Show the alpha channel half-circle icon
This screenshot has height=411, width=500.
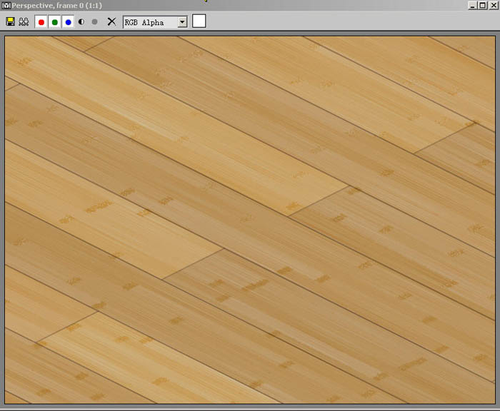[81, 21]
